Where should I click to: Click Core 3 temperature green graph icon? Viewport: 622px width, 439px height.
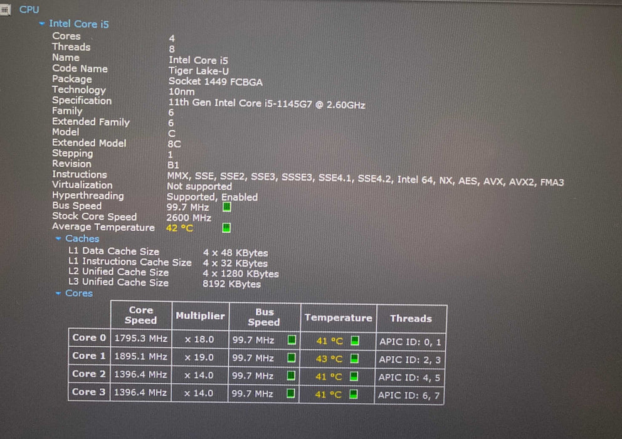pos(353,394)
